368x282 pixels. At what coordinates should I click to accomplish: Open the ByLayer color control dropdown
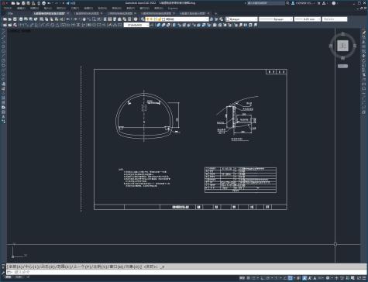tap(256, 19)
